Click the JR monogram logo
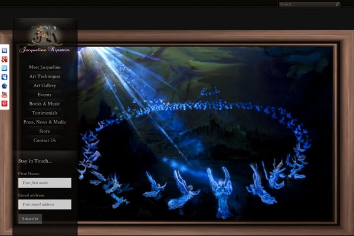354x236 pixels. click(44, 35)
